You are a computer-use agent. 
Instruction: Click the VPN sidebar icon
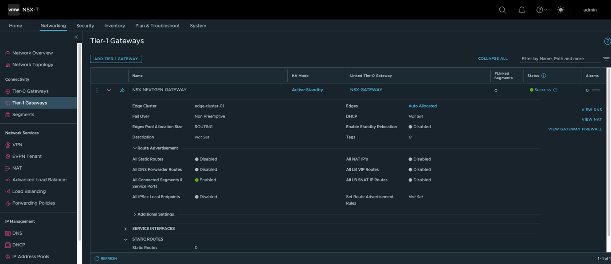(8, 145)
